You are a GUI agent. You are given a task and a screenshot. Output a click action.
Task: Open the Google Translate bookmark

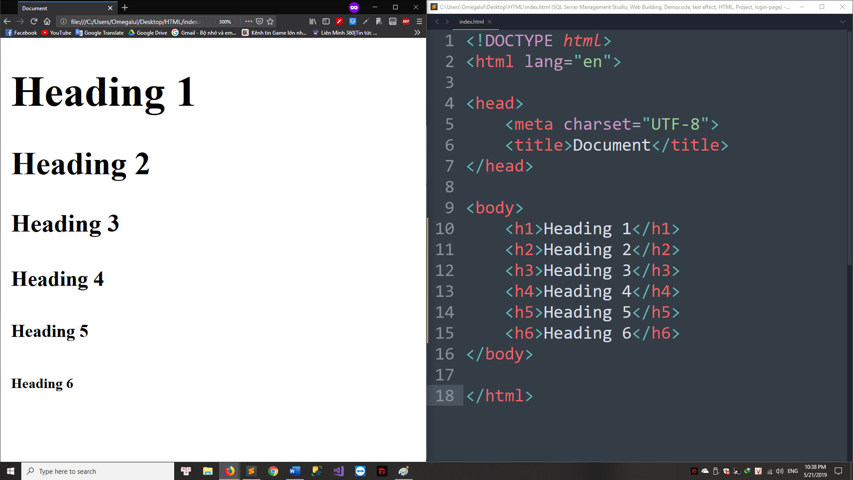[x=100, y=32]
